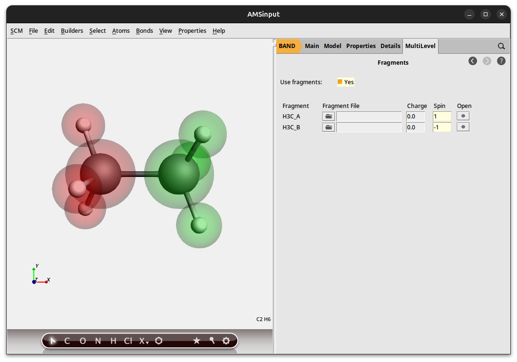Toggle the Use fragments Yes checkbox
Screen dimensions: 517x362
[341, 82]
